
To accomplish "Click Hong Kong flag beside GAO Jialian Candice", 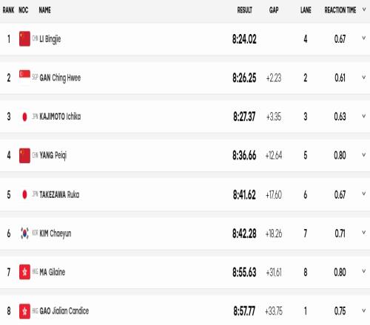I will [x=24, y=311].
